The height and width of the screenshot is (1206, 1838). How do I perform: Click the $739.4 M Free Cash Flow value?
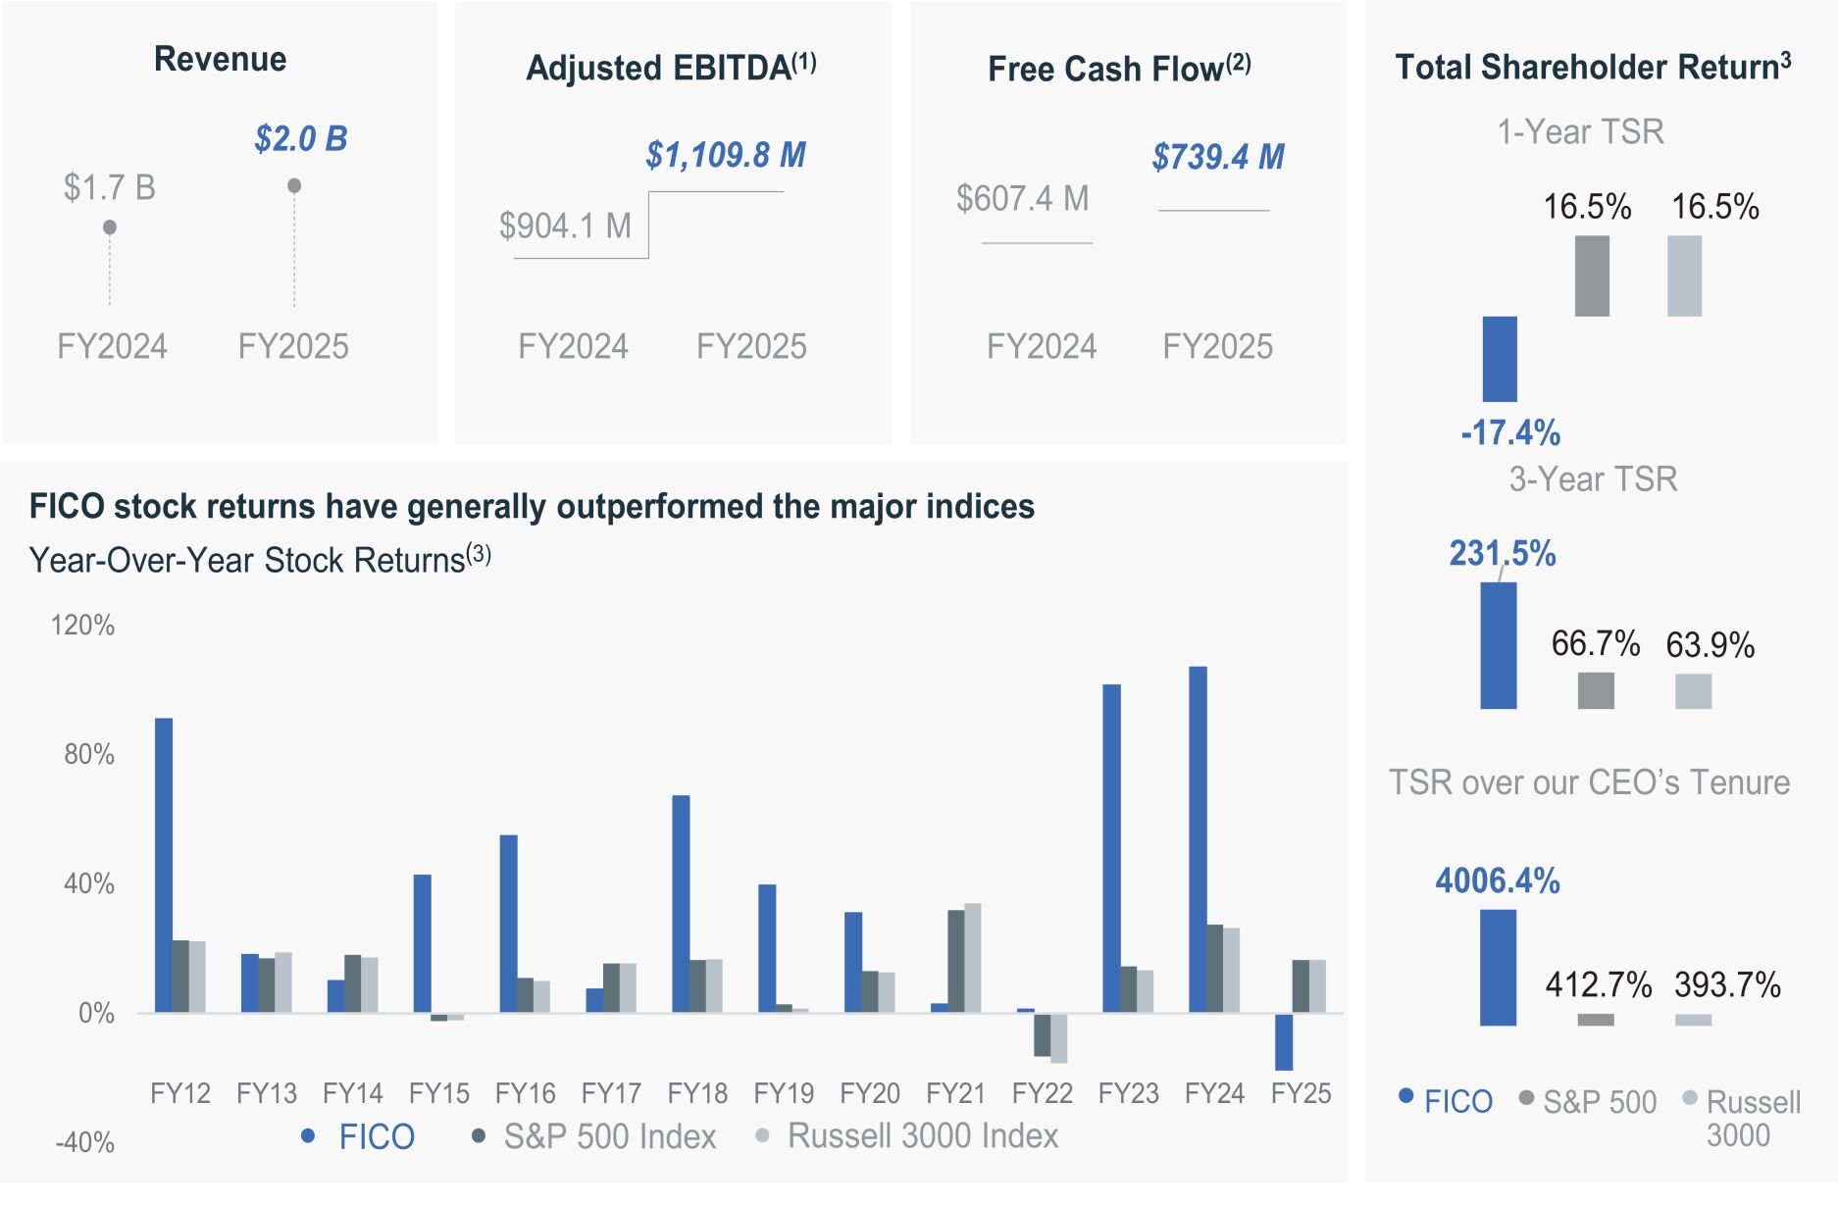click(1218, 157)
